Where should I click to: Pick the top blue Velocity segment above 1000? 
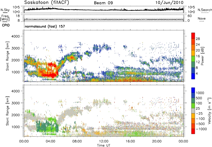coord(193,90)
